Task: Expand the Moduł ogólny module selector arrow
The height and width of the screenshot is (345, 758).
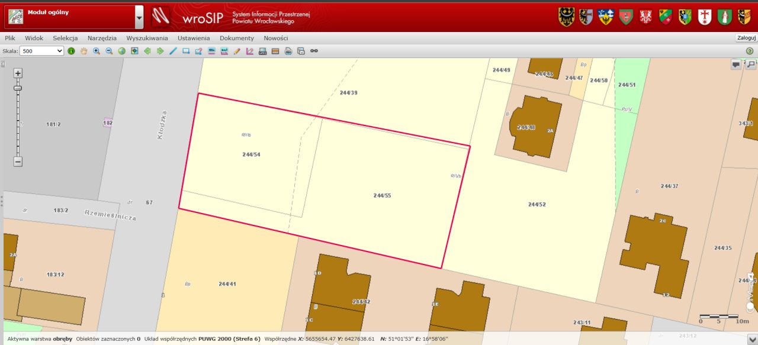Action: coord(139,17)
